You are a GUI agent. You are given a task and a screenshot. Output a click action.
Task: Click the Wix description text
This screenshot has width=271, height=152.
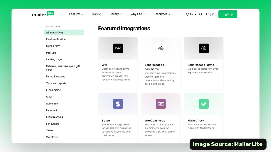[116, 74]
